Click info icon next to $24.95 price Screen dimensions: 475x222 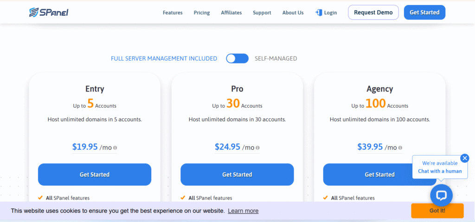click(257, 148)
